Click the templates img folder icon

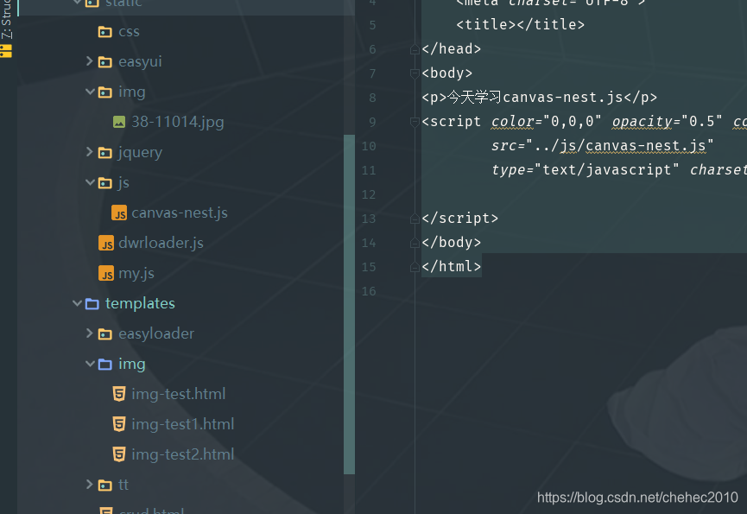click(x=104, y=365)
